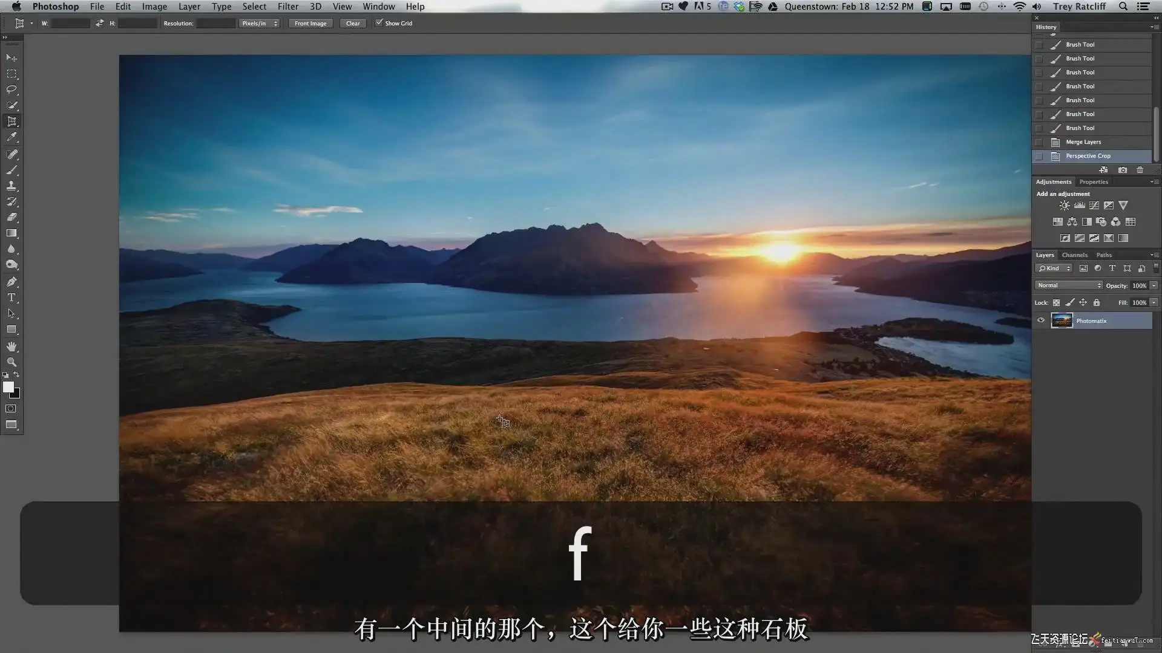Switch to the Channels tab
The height and width of the screenshot is (653, 1162).
tap(1074, 255)
